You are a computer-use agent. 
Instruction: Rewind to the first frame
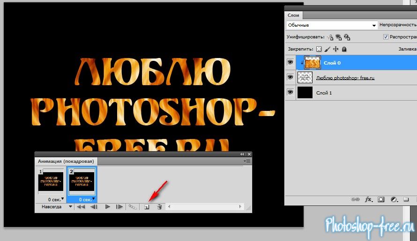coord(81,206)
